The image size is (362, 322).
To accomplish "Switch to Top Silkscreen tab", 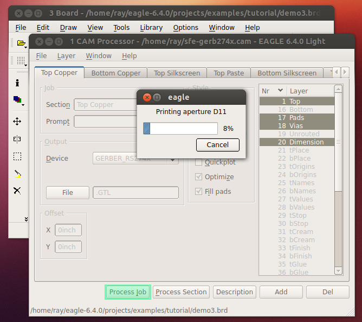I will tap(177, 73).
